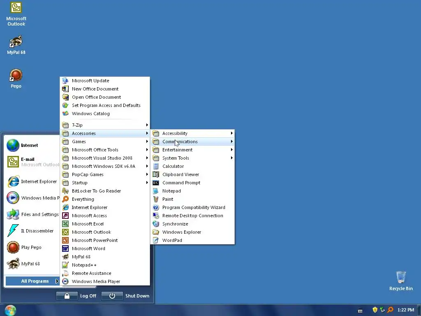Launch Microsoft Excel from programs list
421x316 pixels.
coord(105,224)
